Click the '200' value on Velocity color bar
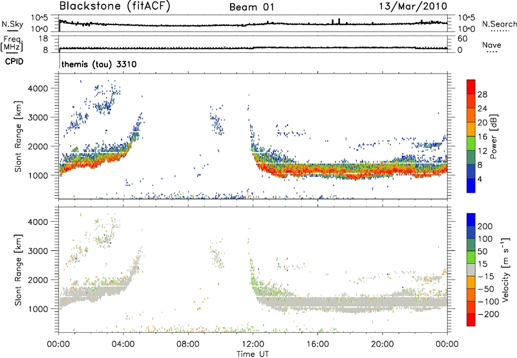Image resolution: width=517 pixels, height=358 pixels. point(485,226)
